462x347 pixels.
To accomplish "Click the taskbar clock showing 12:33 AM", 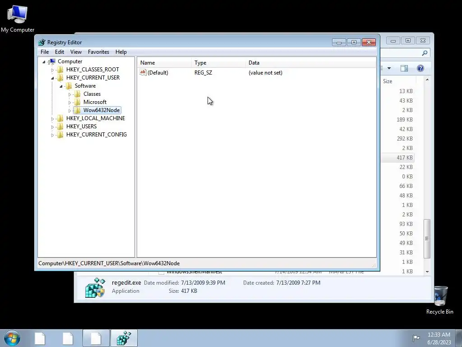I will 439,338.
